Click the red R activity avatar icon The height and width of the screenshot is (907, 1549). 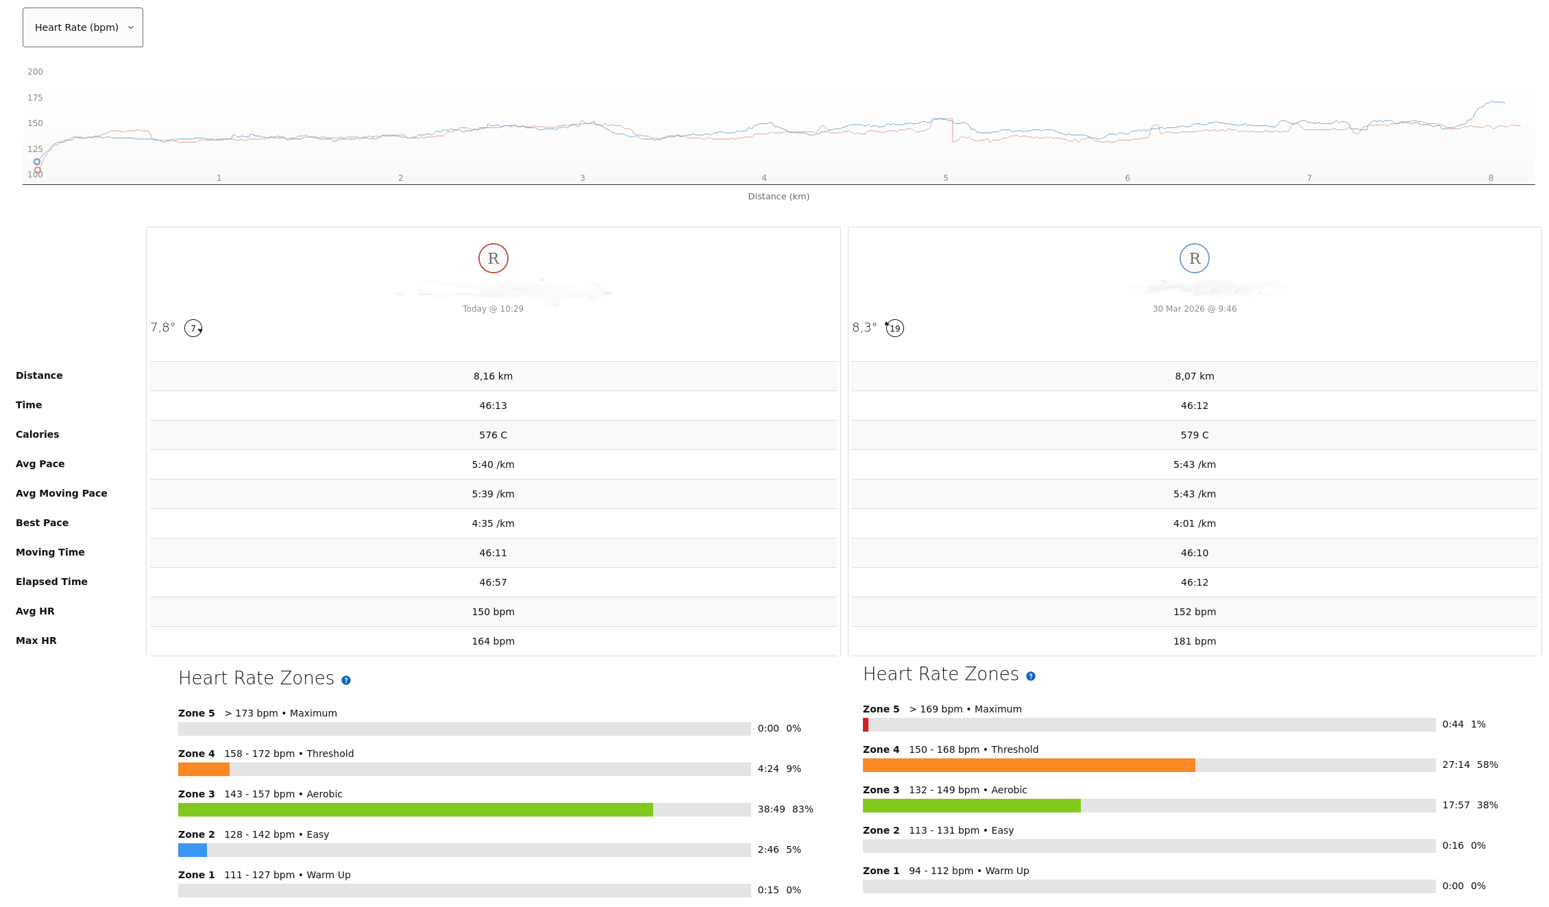point(493,258)
